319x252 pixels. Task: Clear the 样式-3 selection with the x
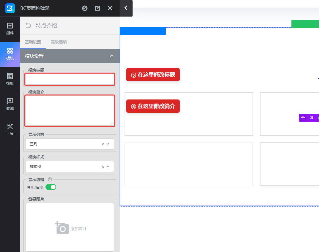point(103,167)
